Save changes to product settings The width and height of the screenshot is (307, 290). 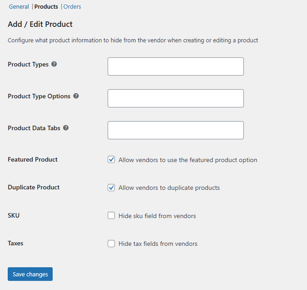[x=30, y=274]
